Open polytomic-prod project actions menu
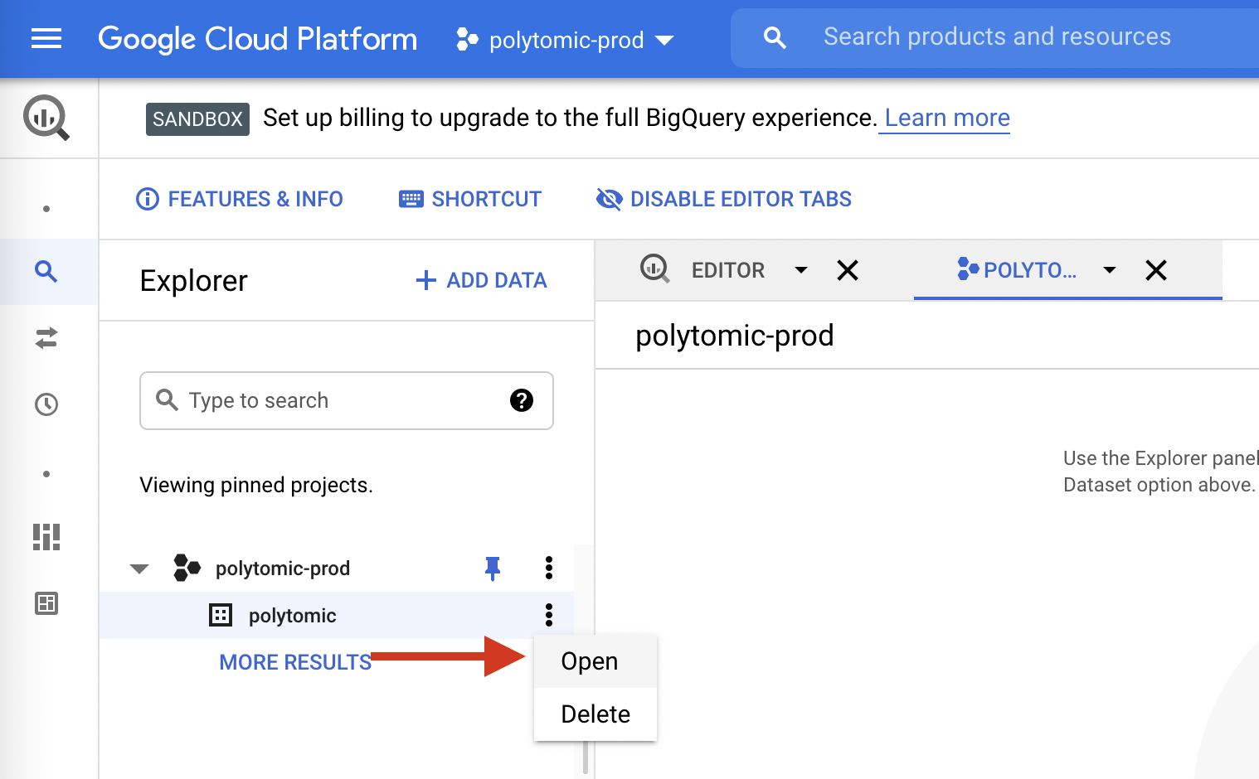Viewport: 1259px width, 779px height. pyautogui.click(x=548, y=569)
